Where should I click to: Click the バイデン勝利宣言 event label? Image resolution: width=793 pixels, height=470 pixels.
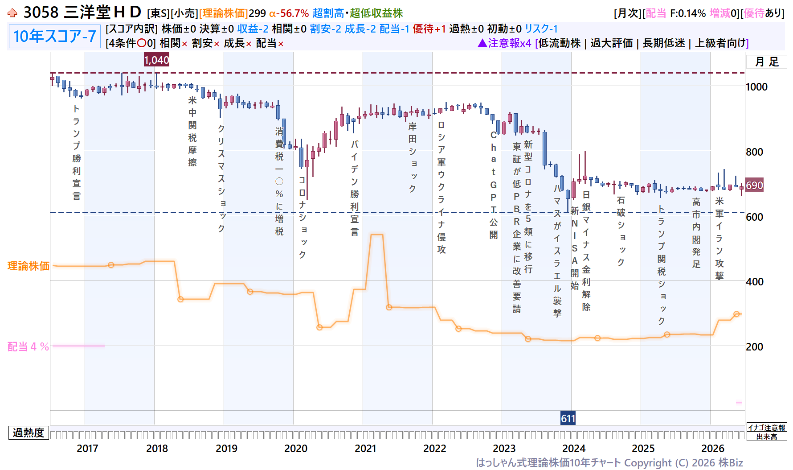tap(355, 188)
